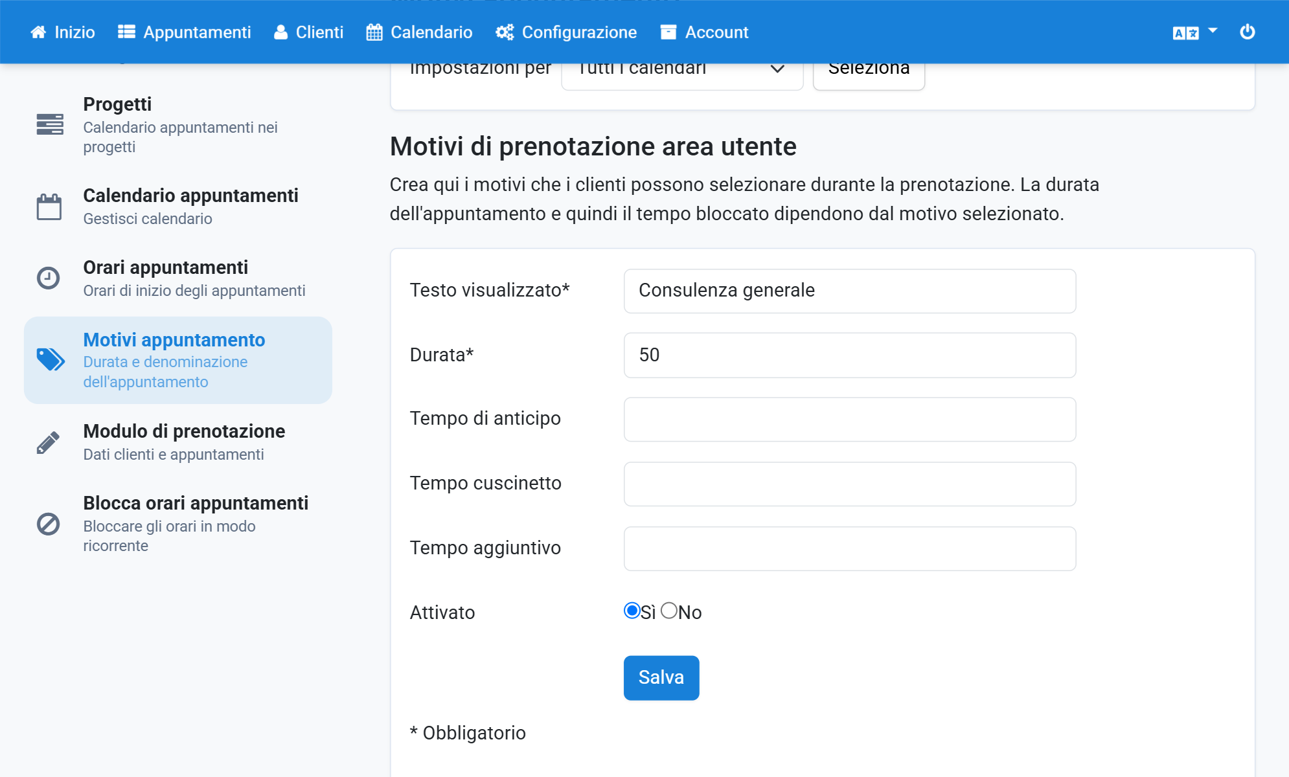
Task: Open Appuntamenti in the top menu
Action: pos(185,32)
